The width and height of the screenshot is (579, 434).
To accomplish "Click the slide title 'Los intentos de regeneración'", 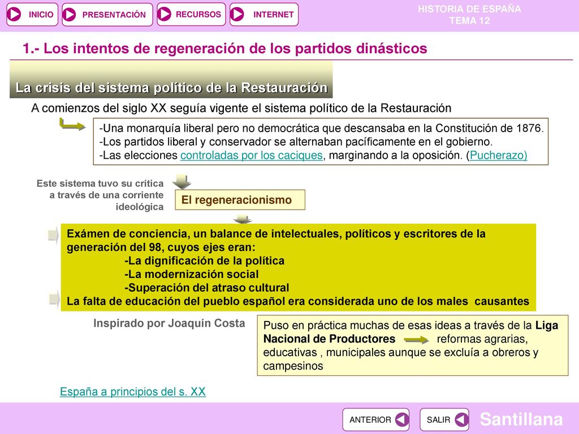I will click(225, 49).
